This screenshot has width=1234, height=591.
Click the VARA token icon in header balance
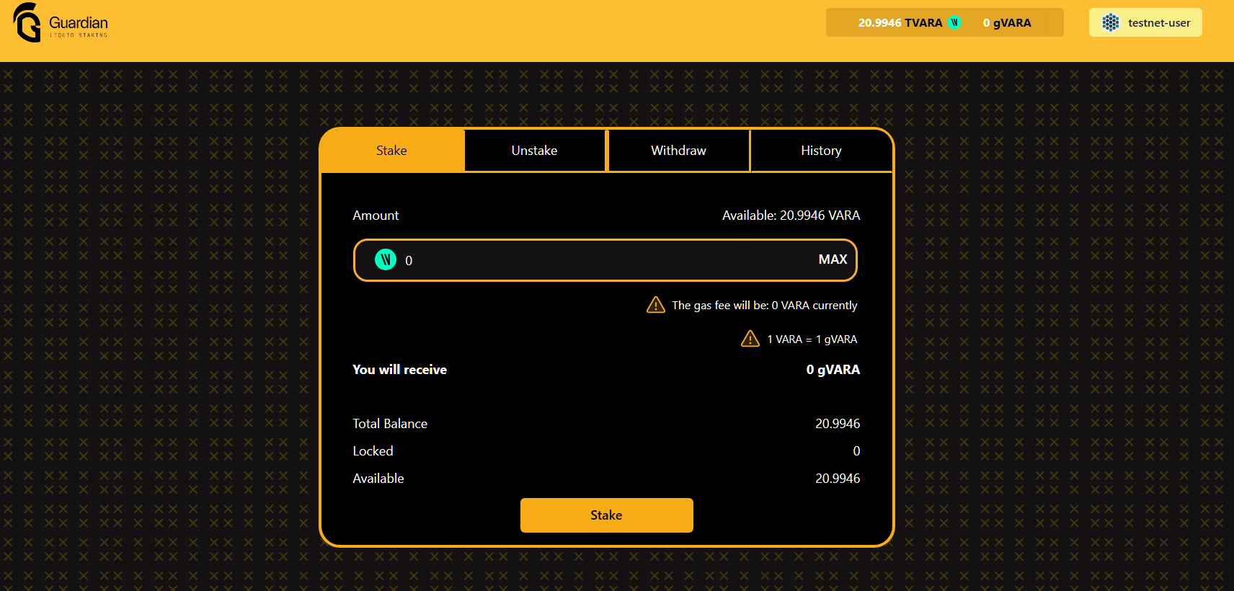[954, 22]
